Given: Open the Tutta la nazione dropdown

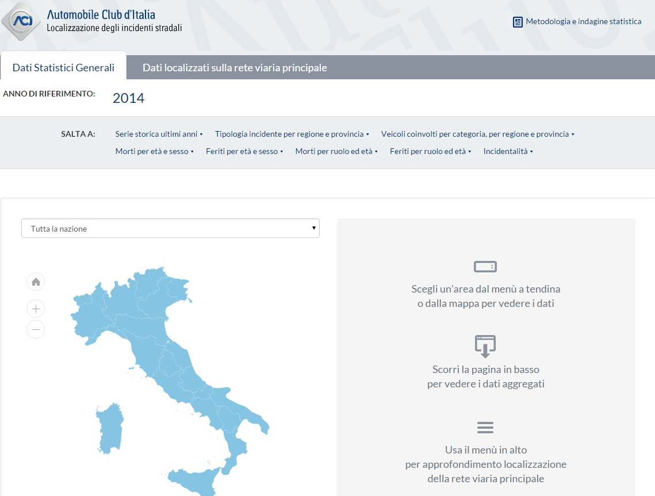Looking at the screenshot, I should tap(170, 228).
